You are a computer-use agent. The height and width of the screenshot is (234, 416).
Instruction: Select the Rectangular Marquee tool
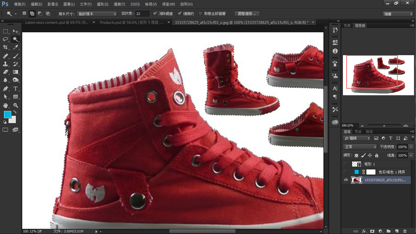(x=5, y=31)
